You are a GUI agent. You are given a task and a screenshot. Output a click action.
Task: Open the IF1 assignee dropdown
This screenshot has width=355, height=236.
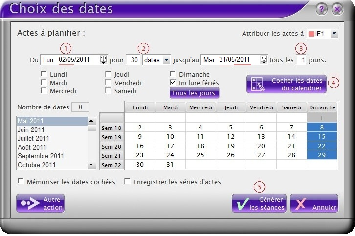[333, 34]
